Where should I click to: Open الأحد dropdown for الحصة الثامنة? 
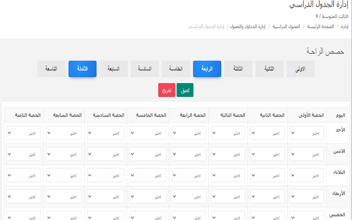(24, 133)
